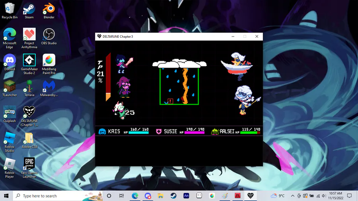Click the Cortana circle taskbar icon
This screenshot has height=201, width=358.
[109, 196]
